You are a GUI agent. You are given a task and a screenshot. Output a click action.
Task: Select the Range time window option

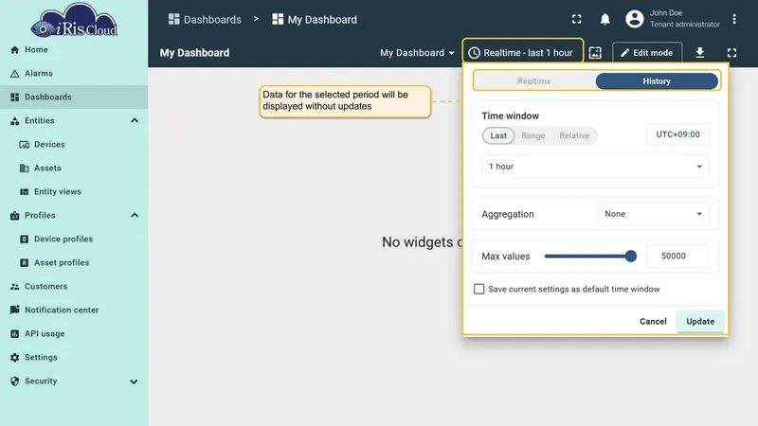[533, 135]
